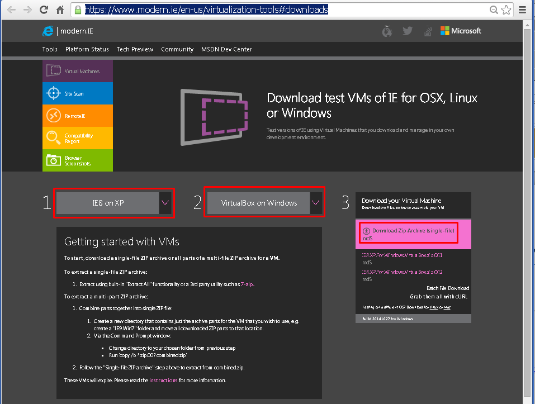Screen dimensions: 535x404
Task: Click the modern.IE site title
Action: tap(77, 31)
